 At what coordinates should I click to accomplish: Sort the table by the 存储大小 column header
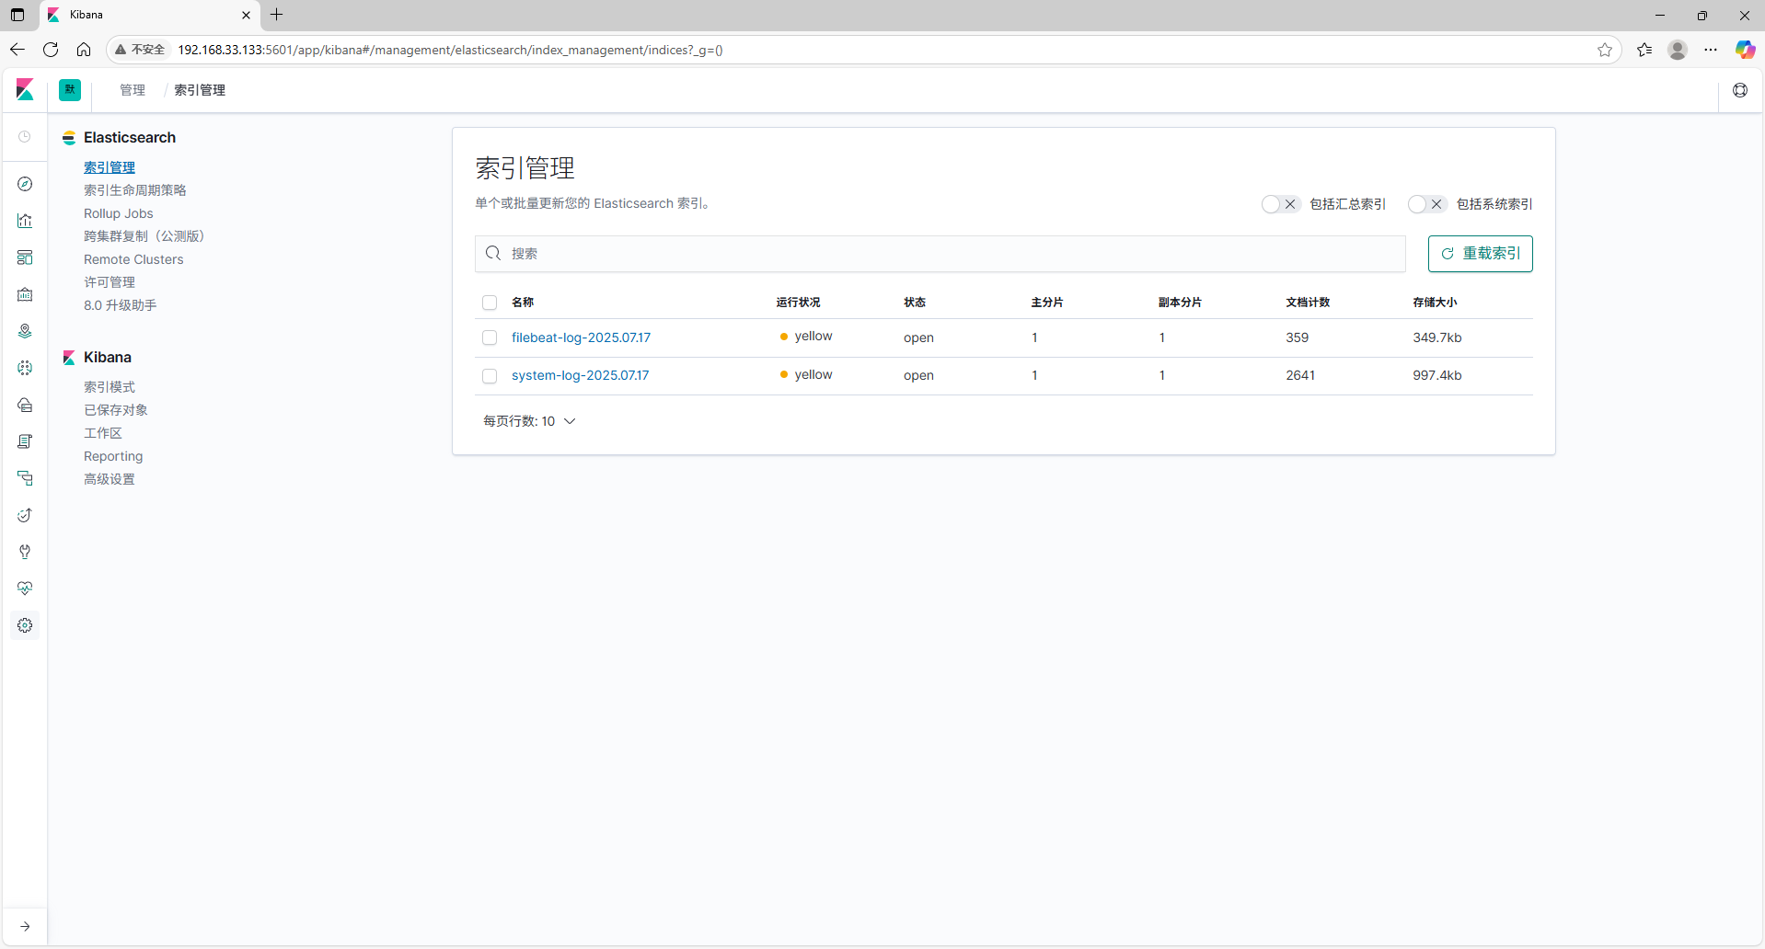1435,303
